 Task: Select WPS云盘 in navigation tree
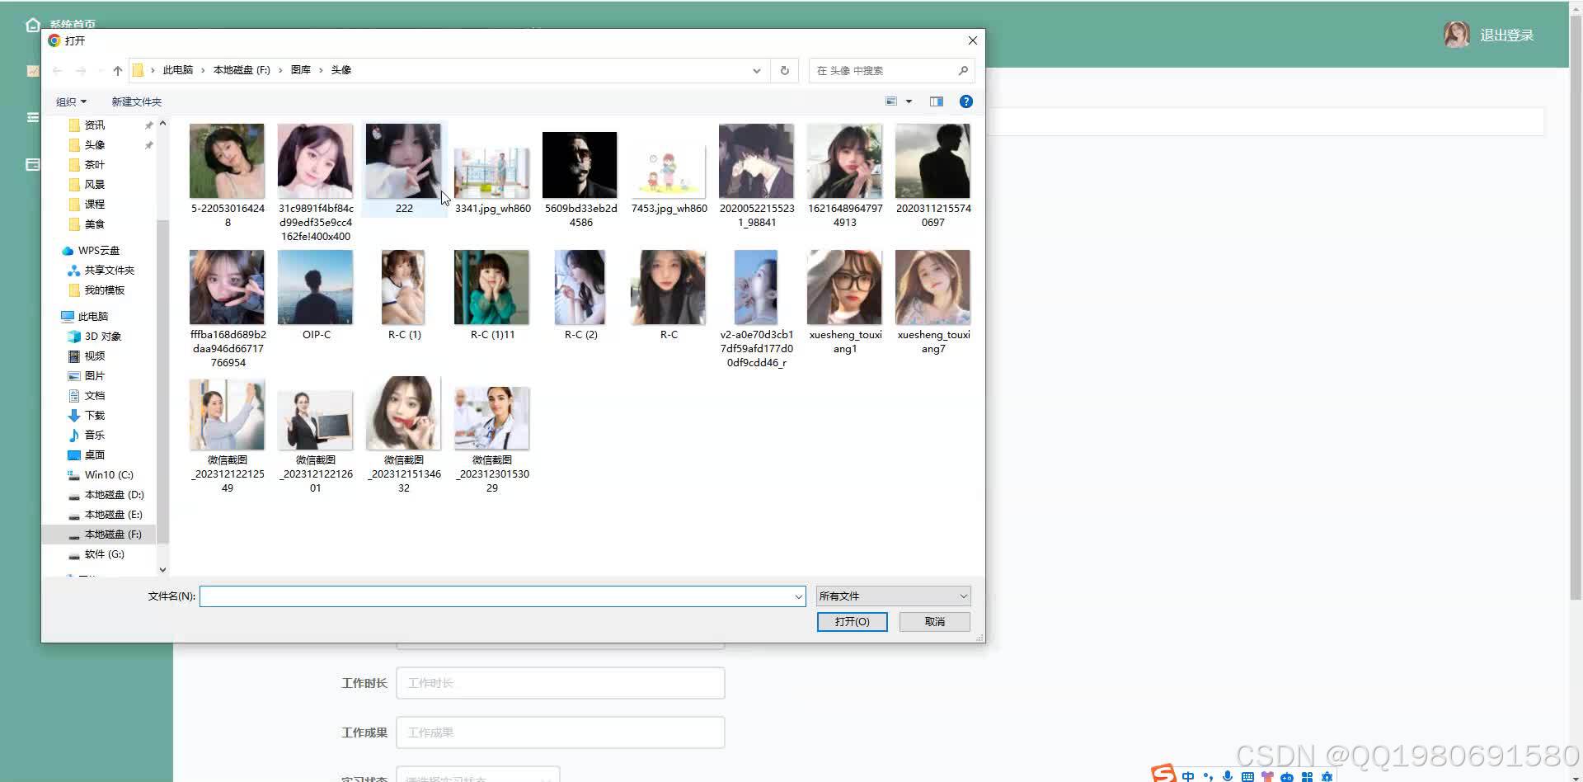99,251
